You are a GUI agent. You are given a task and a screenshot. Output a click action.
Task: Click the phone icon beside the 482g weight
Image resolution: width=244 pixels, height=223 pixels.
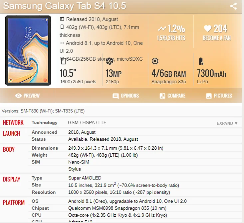62,27
